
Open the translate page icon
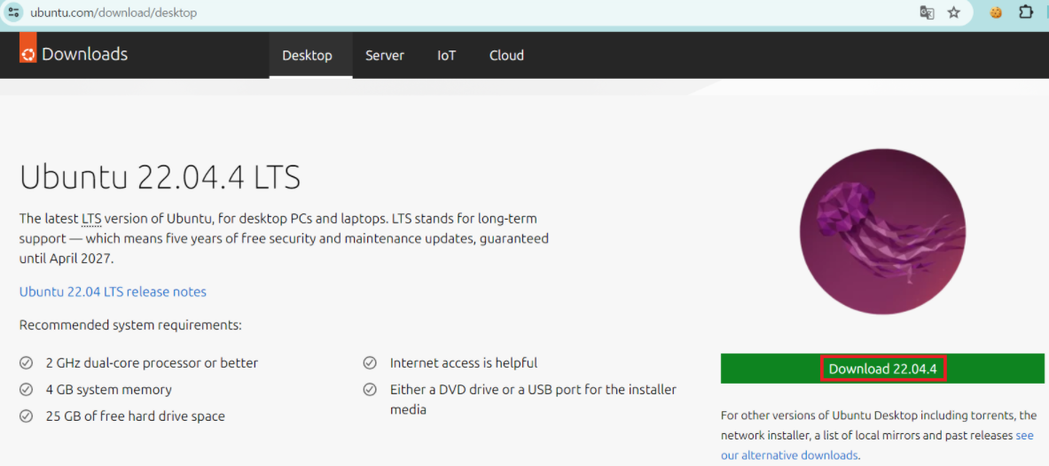927,12
